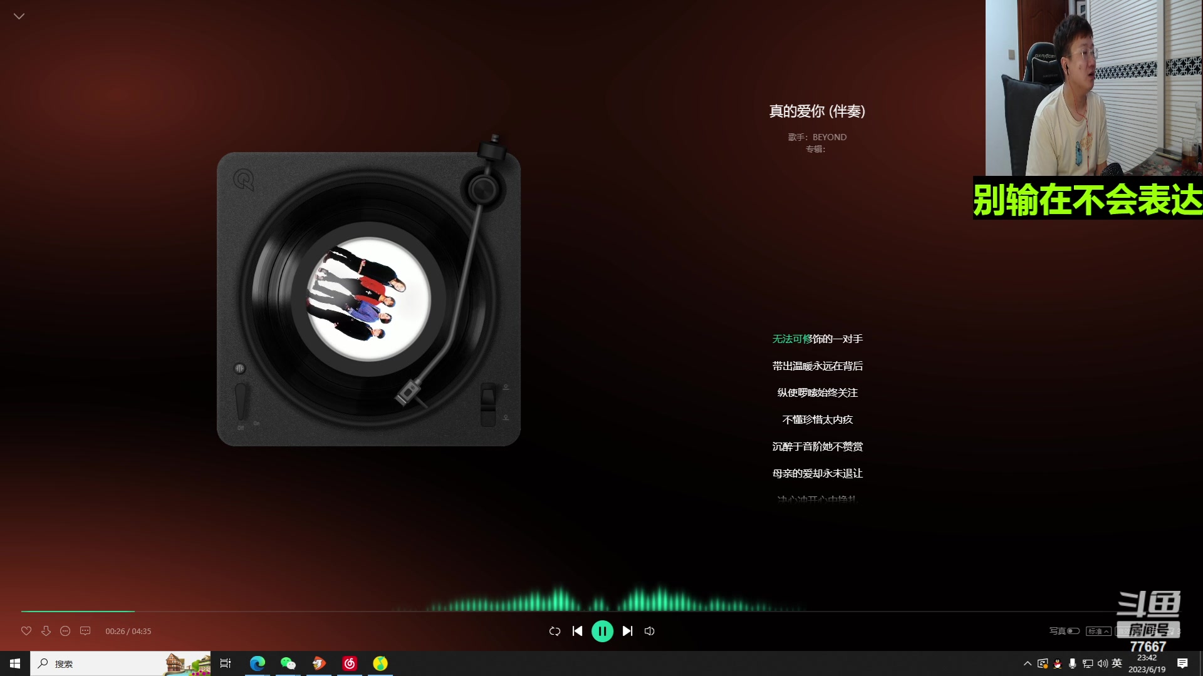Skip to the previous track

pyautogui.click(x=577, y=631)
